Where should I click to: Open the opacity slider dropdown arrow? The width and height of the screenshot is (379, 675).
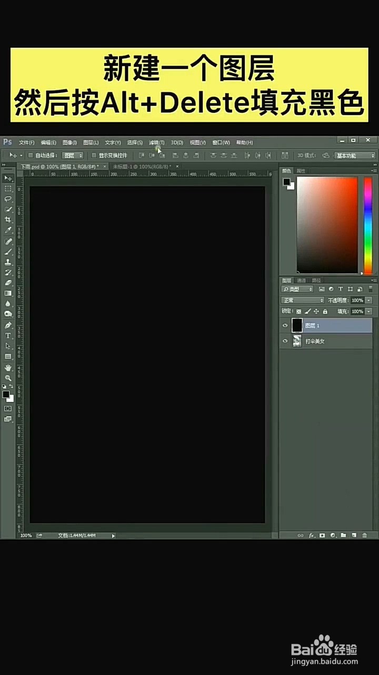point(369,300)
